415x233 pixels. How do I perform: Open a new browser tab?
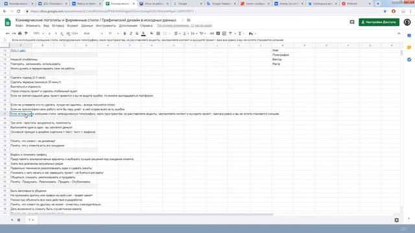[378, 4]
